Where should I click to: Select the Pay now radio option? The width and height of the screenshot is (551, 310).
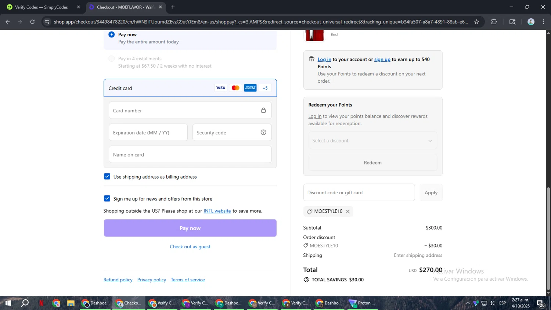(x=111, y=35)
